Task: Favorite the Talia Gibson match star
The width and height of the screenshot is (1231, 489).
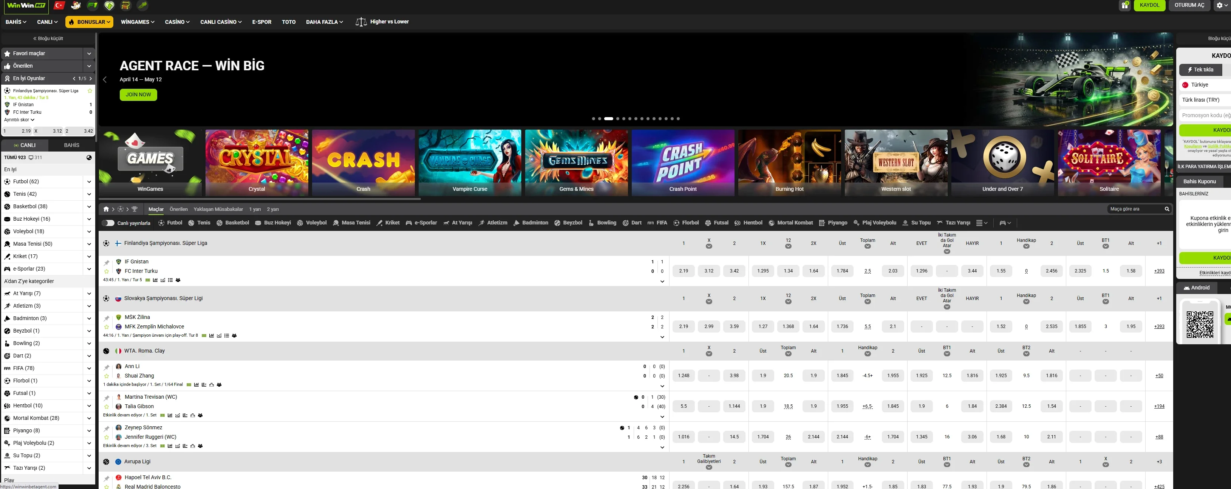Action: click(x=107, y=407)
